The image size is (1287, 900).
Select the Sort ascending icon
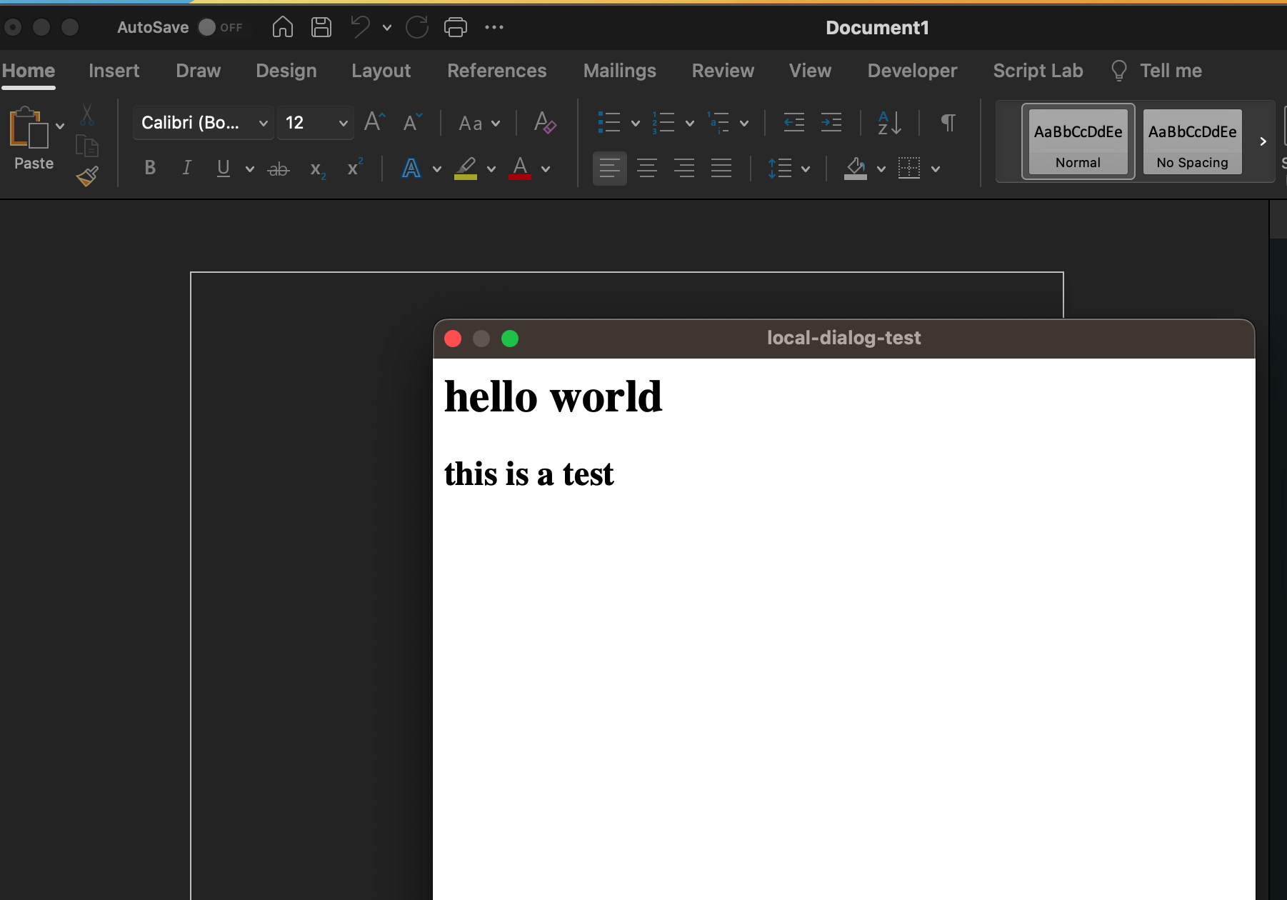click(889, 122)
